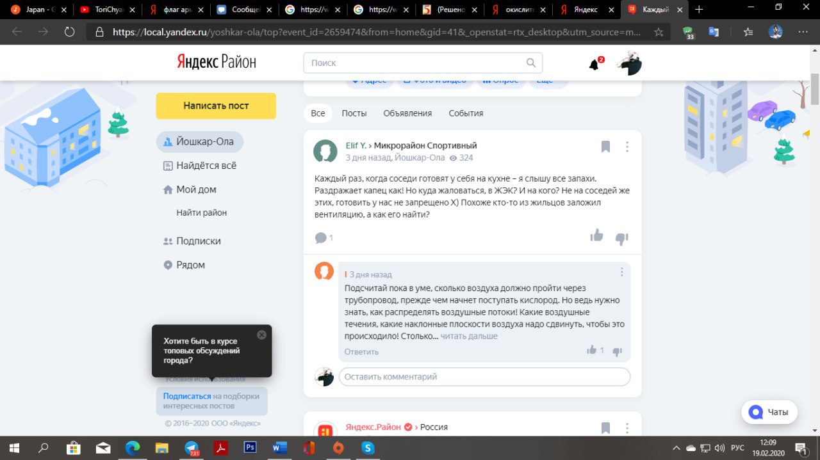820x460 pixels.
Task: Click читать дальше to expand the comment
Action: (x=469, y=337)
